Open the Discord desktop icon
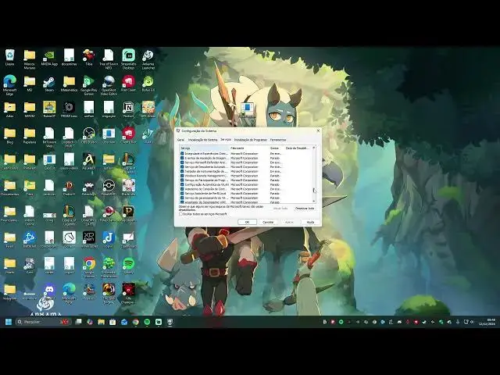 tap(49, 291)
